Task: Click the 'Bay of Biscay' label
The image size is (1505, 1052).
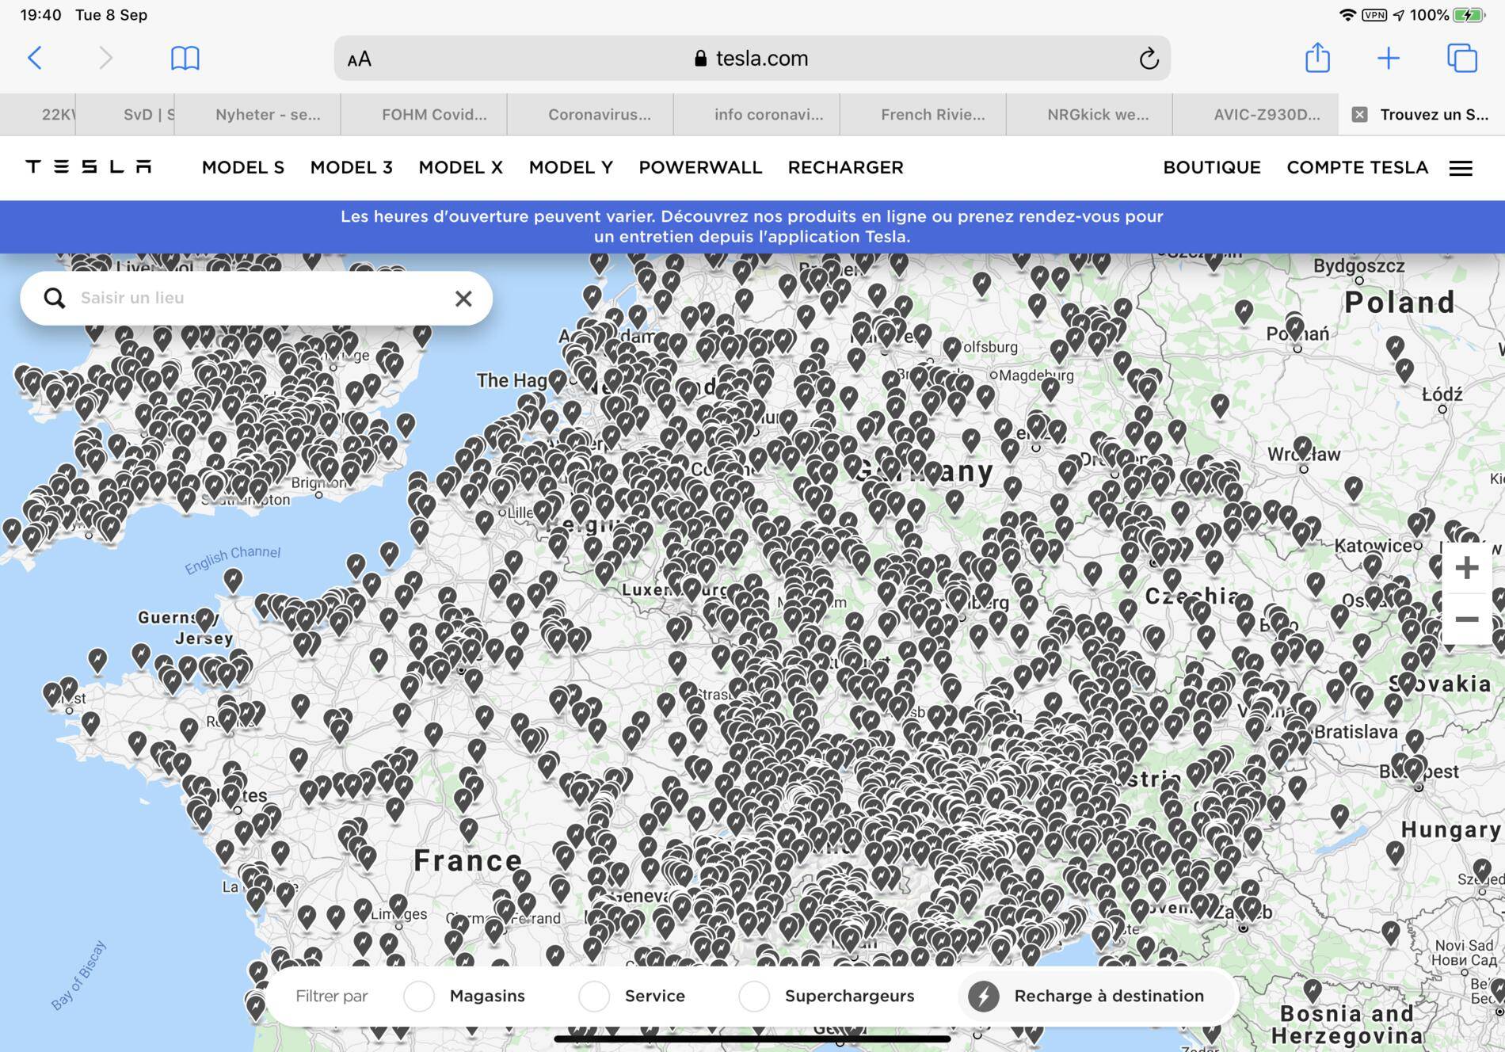Action: (x=78, y=975)
